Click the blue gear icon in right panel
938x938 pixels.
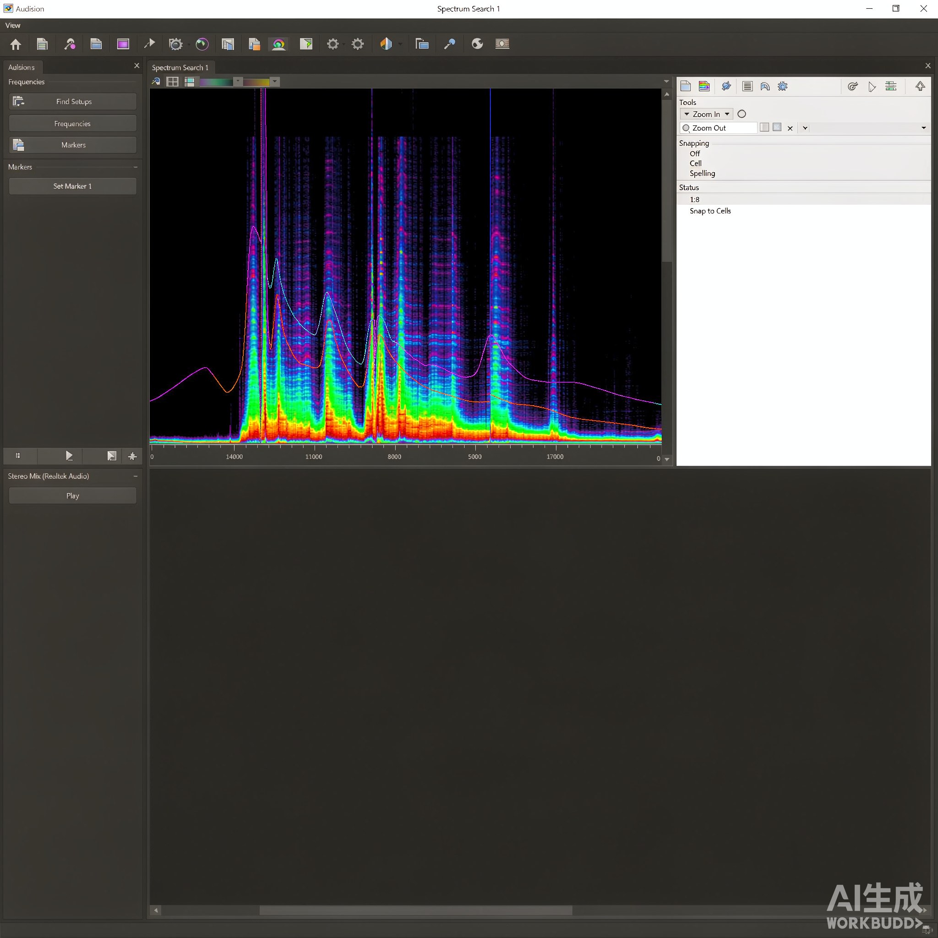click(x=783, y=87)
